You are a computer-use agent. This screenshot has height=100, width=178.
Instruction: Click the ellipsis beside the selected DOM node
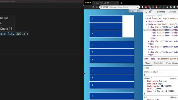pyautogui.click(x=145, y=30)
